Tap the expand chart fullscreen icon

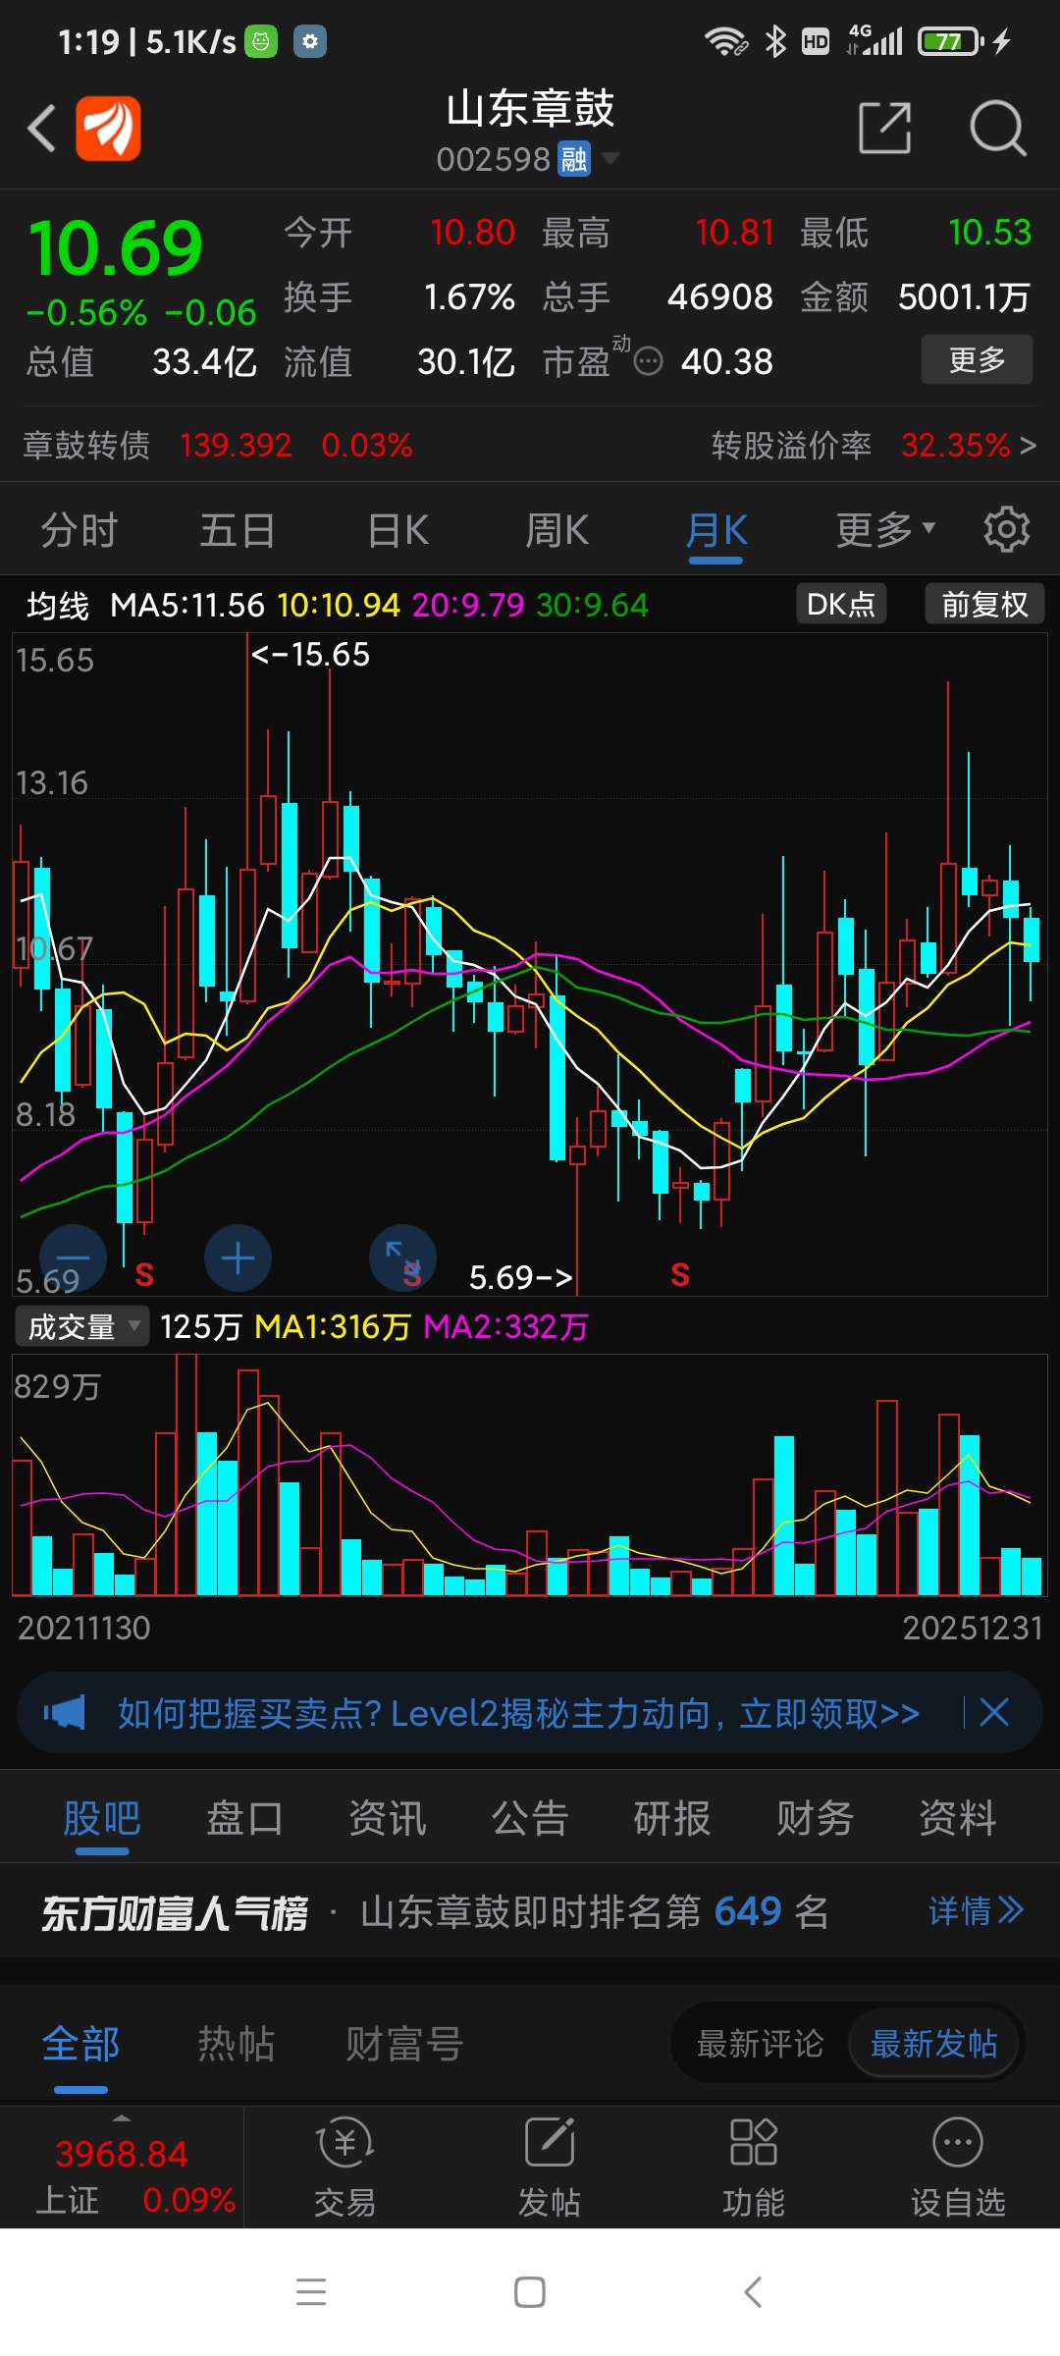402,1258
